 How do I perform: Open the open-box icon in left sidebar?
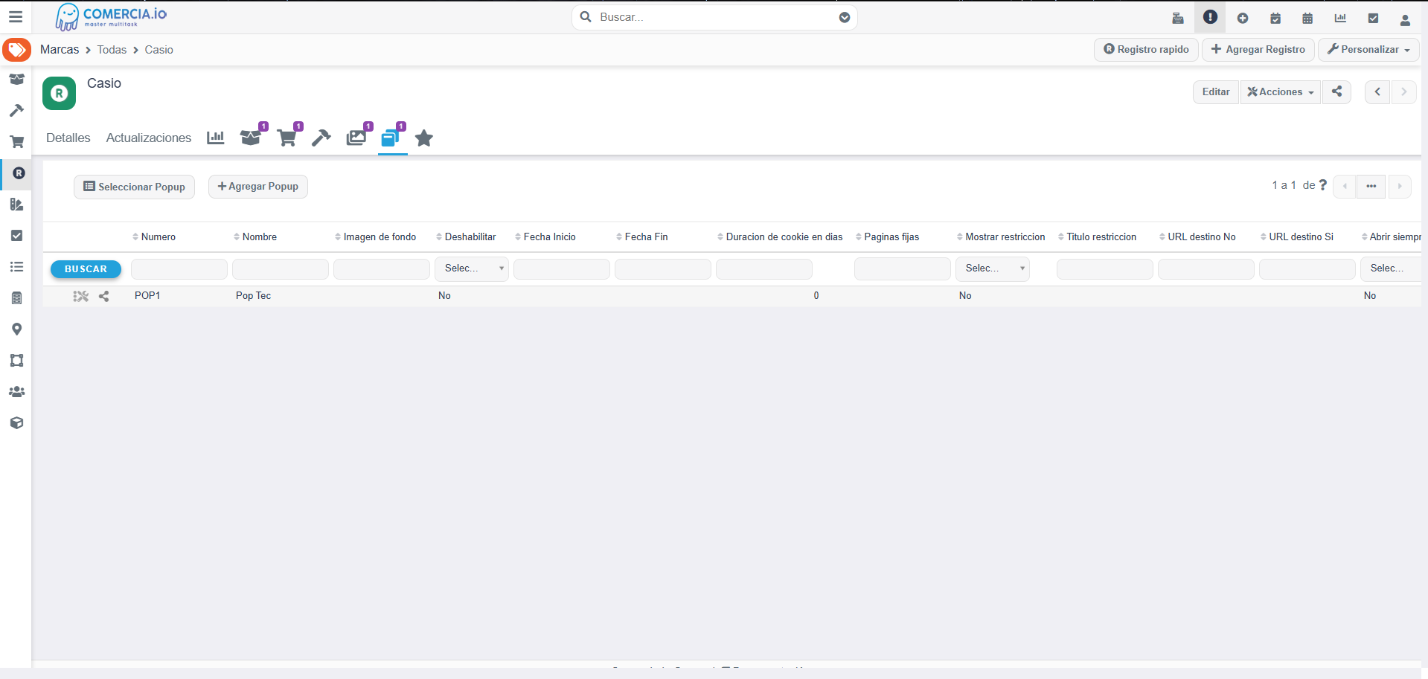tap(16, 79)
